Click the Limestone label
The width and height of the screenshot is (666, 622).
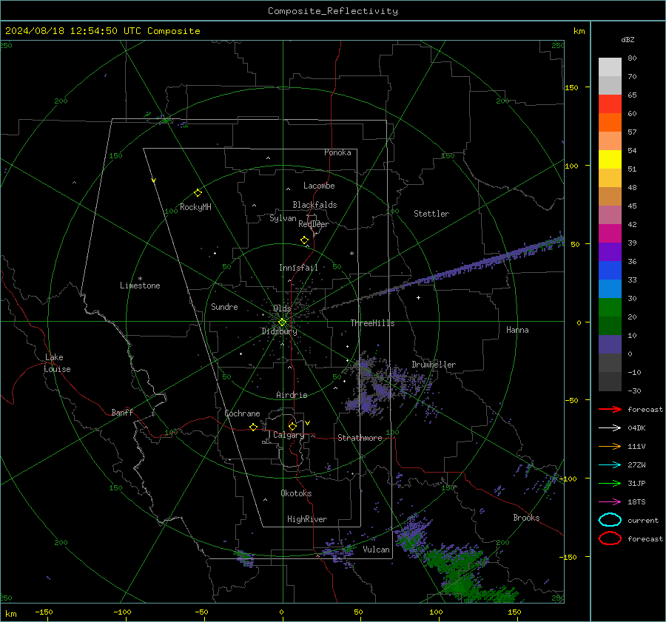140,285
